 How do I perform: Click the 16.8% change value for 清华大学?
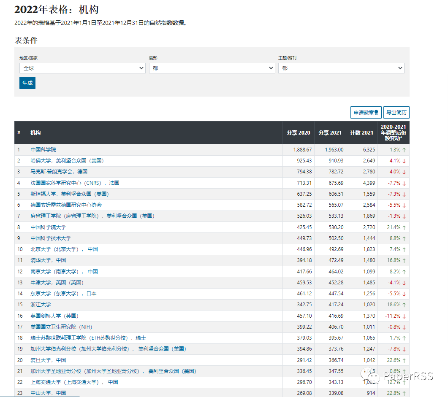point(394,260)
